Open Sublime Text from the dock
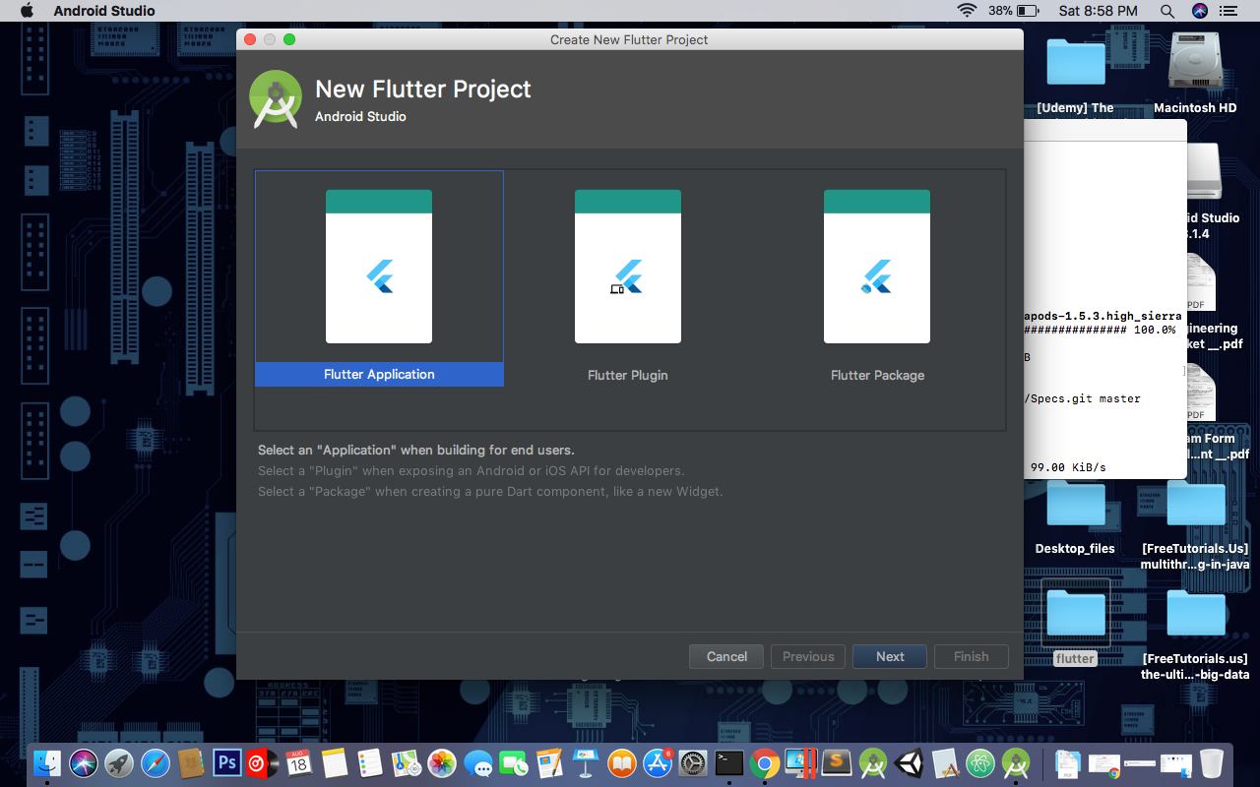The image size is (1260, 787). [x=835, y=762]
